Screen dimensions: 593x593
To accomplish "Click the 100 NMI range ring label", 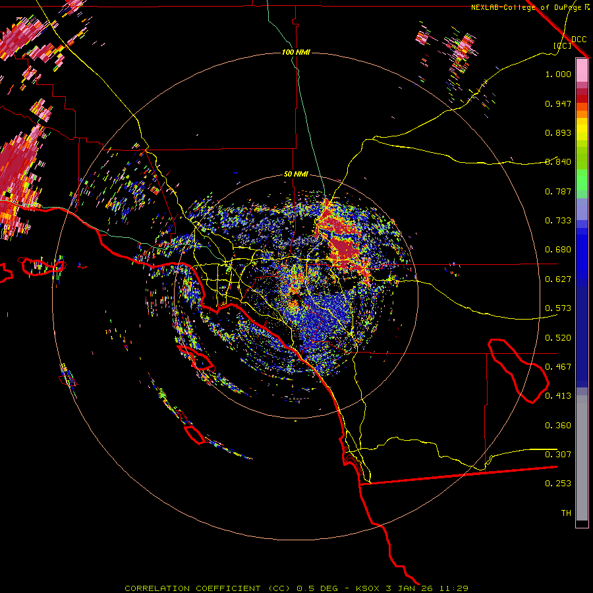I will 296,52.
